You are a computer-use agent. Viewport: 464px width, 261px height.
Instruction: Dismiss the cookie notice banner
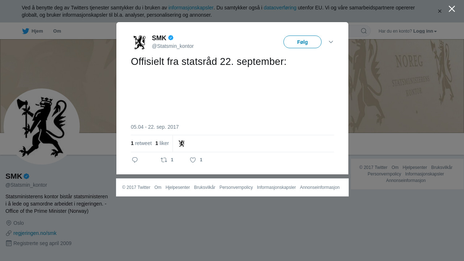click(x=440, y=11)
